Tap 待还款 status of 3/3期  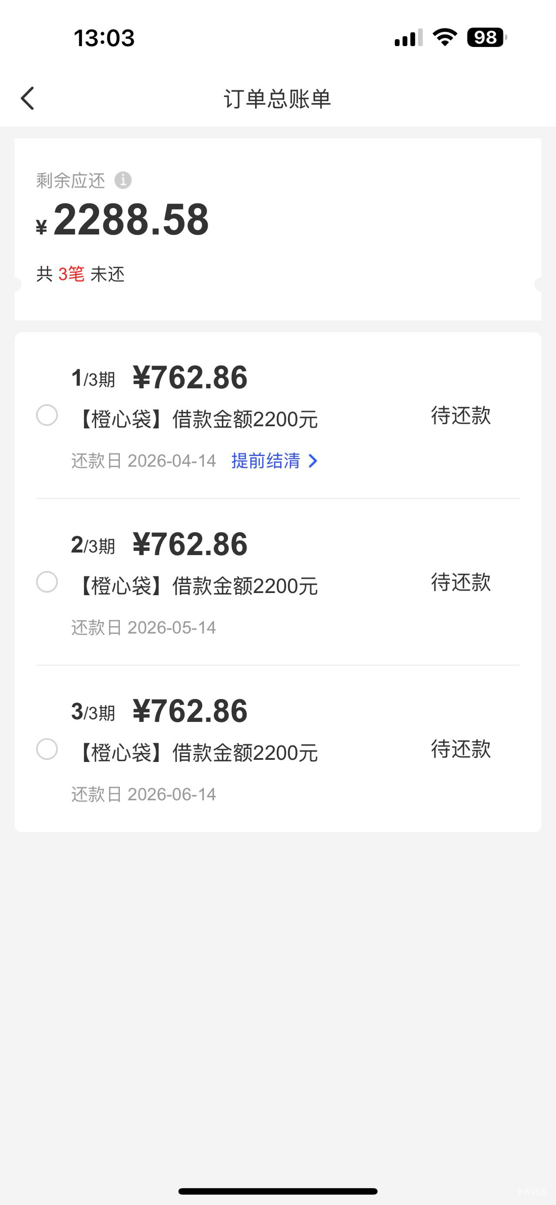[x=460, y=749]
